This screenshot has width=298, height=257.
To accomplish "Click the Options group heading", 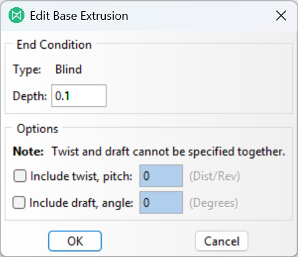I will point(38,128).
